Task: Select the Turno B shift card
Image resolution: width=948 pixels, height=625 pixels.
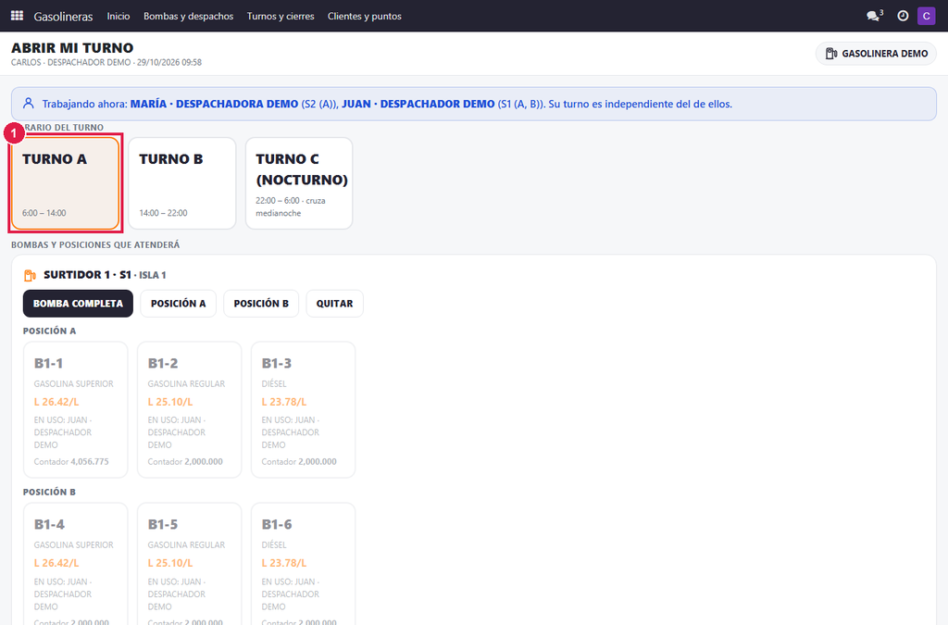Action: point(182,183)
